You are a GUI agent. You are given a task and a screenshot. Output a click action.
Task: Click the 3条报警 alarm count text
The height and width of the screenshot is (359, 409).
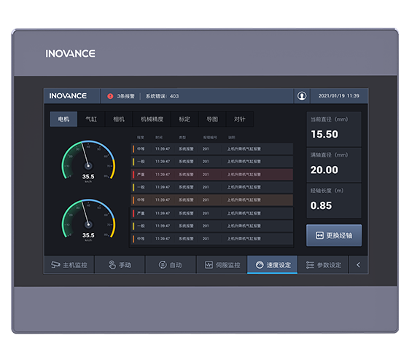click(x=125, y=96)
